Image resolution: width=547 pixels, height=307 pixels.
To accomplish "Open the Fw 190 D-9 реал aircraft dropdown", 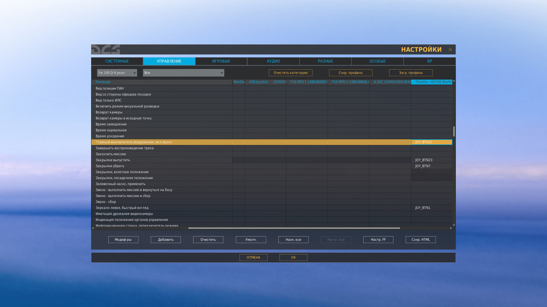I will point(117,73).
